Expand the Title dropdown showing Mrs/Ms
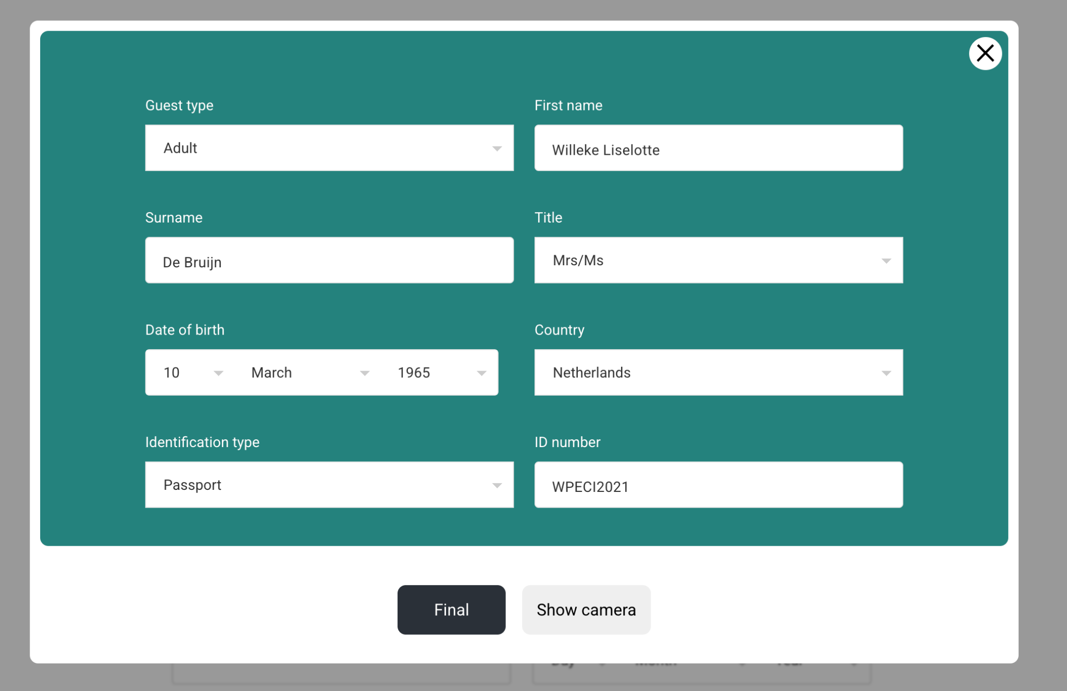Viewport: 1067px width, 691px height. pos(718,261)
